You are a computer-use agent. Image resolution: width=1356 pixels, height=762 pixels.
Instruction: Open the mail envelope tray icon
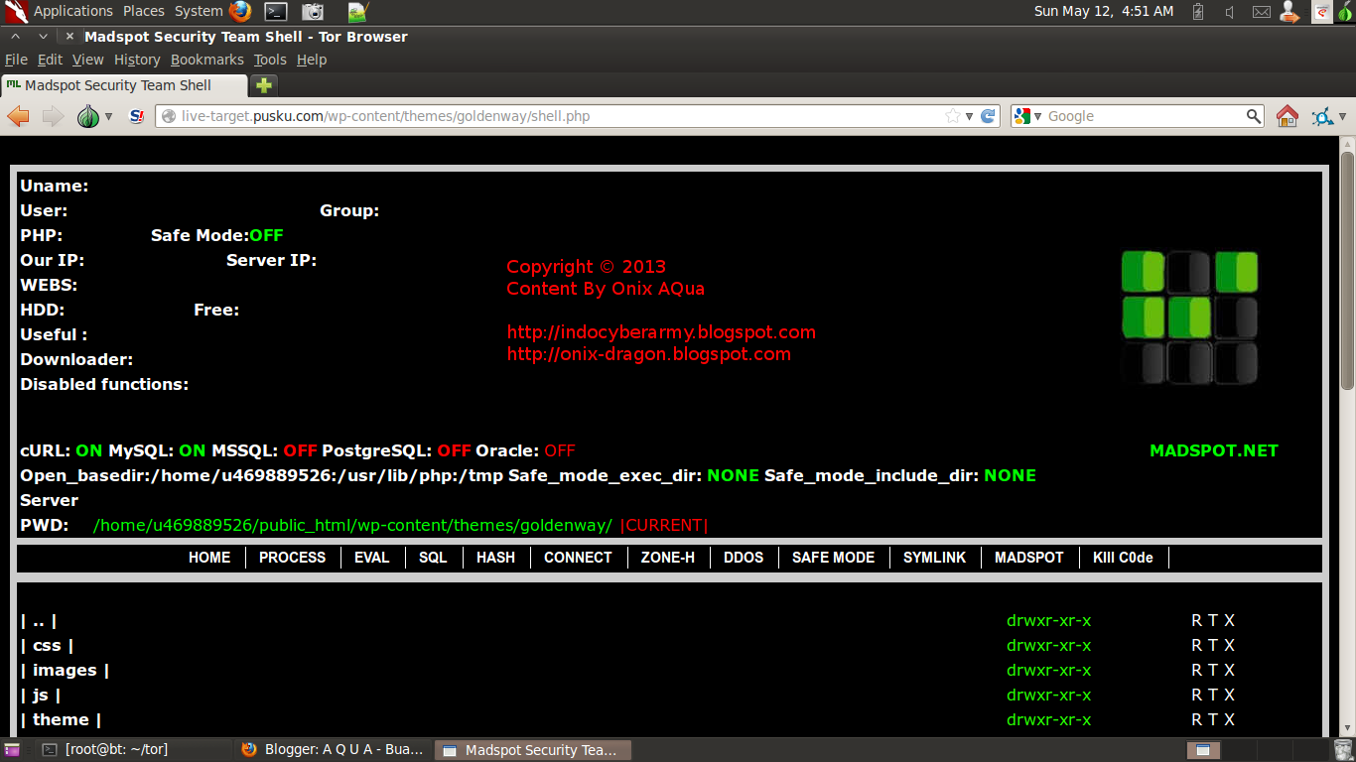[1261, 12]
